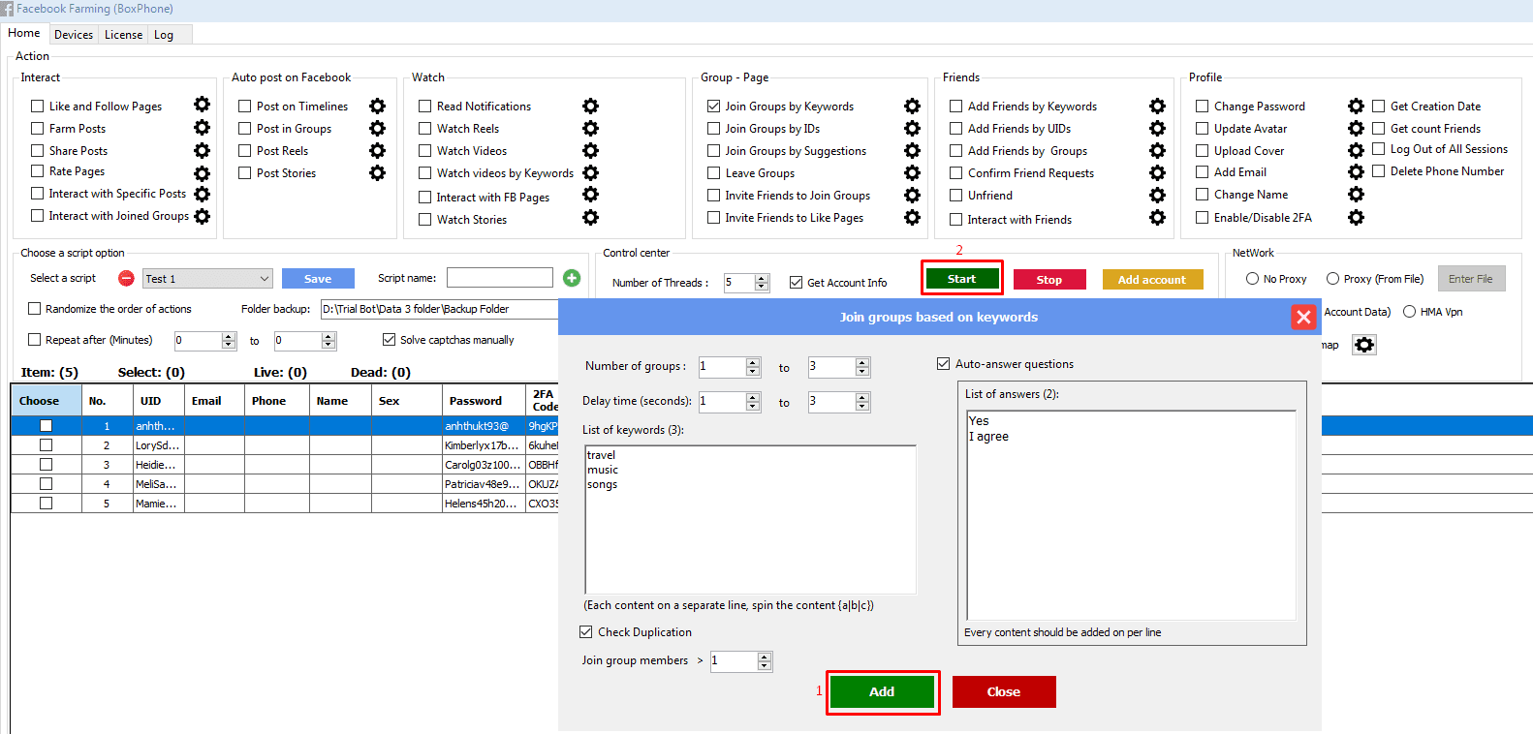Open settings gear for Confirm Friend Requests
This screenshot has height=734, width=1533.
tap(1157, 172)
